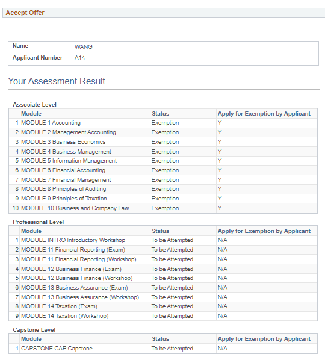Click Associate Level Status column header
The image size is (325, 357).
click(160, 114)
